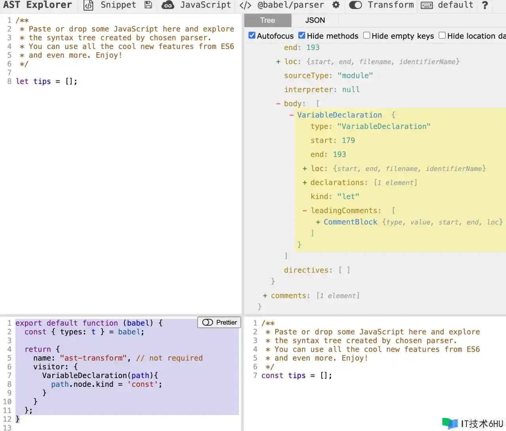This screenshot has width=506, height=431.
Task: Open parser settings gear icon
Action: [336, 5]
